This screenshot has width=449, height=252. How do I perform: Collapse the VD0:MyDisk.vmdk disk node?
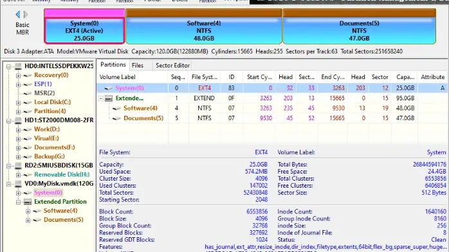tap(8, 184)
